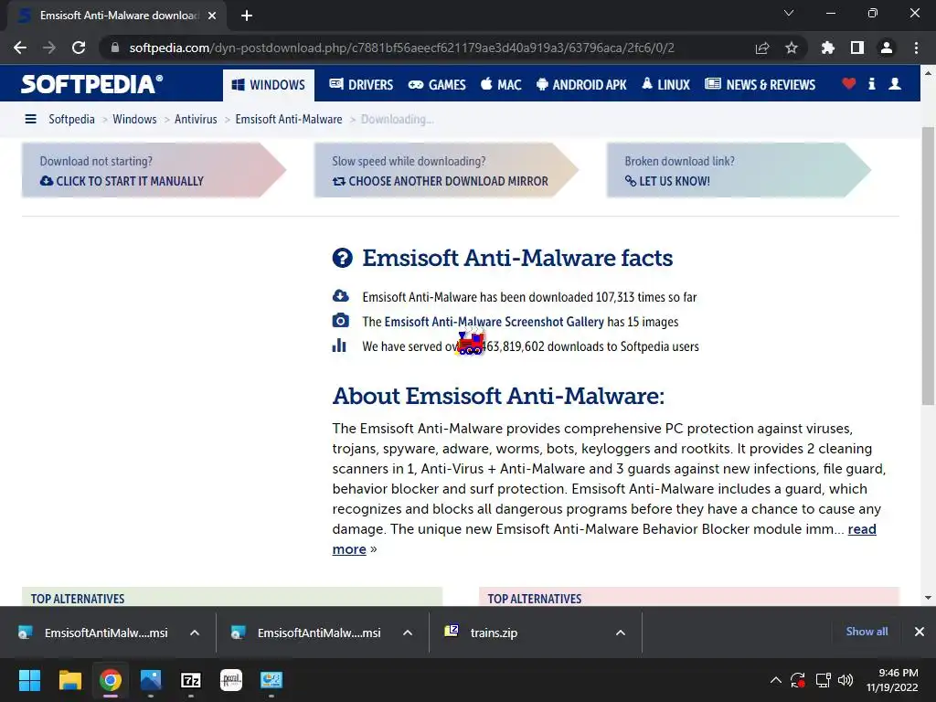Expand options for trains.zip download
936x702 pixels.
pyautogui.click(x=621, y=633)
